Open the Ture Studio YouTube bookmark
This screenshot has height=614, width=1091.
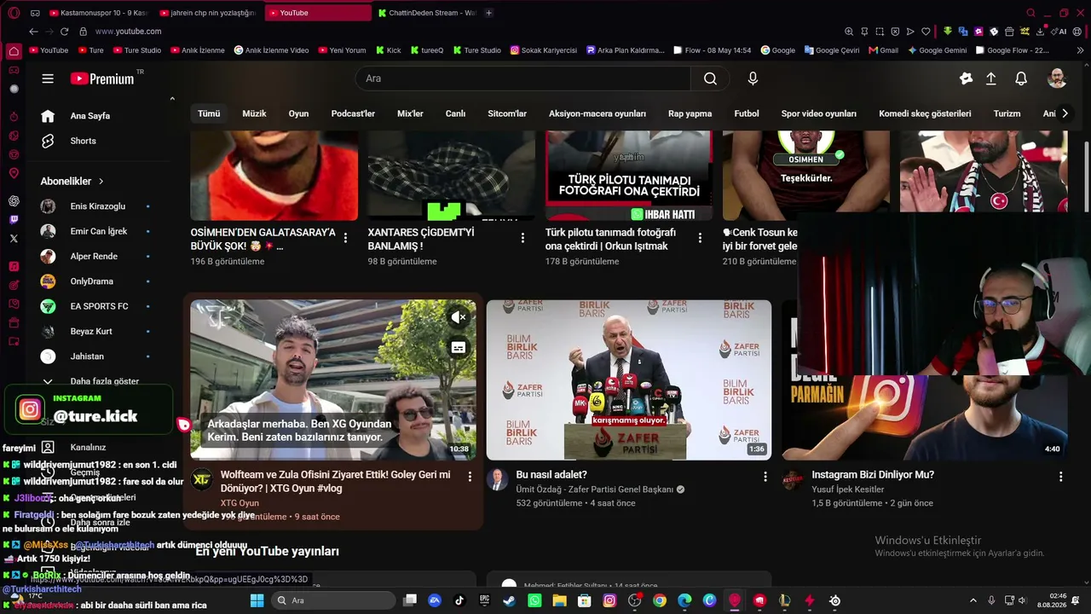pyautogui.click(x=136, y=50)
